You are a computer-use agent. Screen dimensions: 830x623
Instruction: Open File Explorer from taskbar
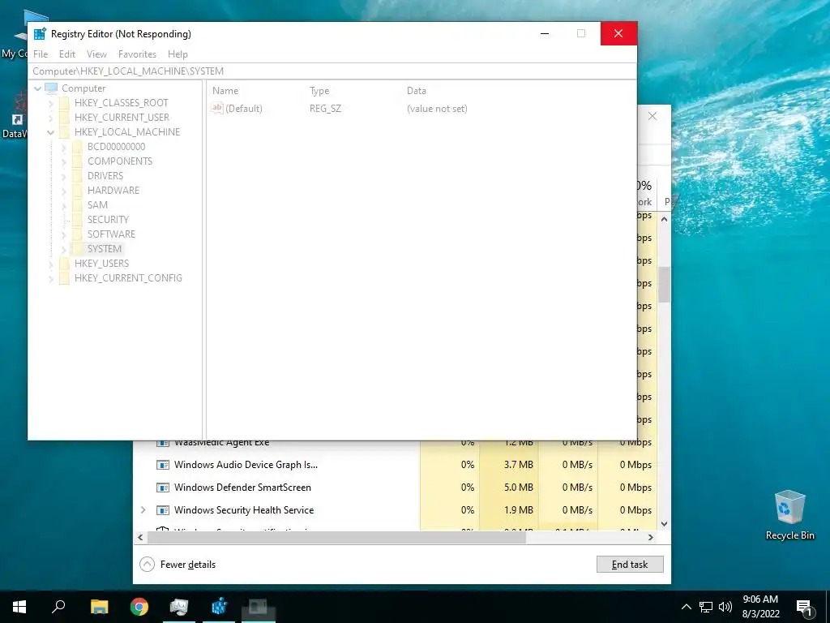pyautogui.click(x=99, y=607)
